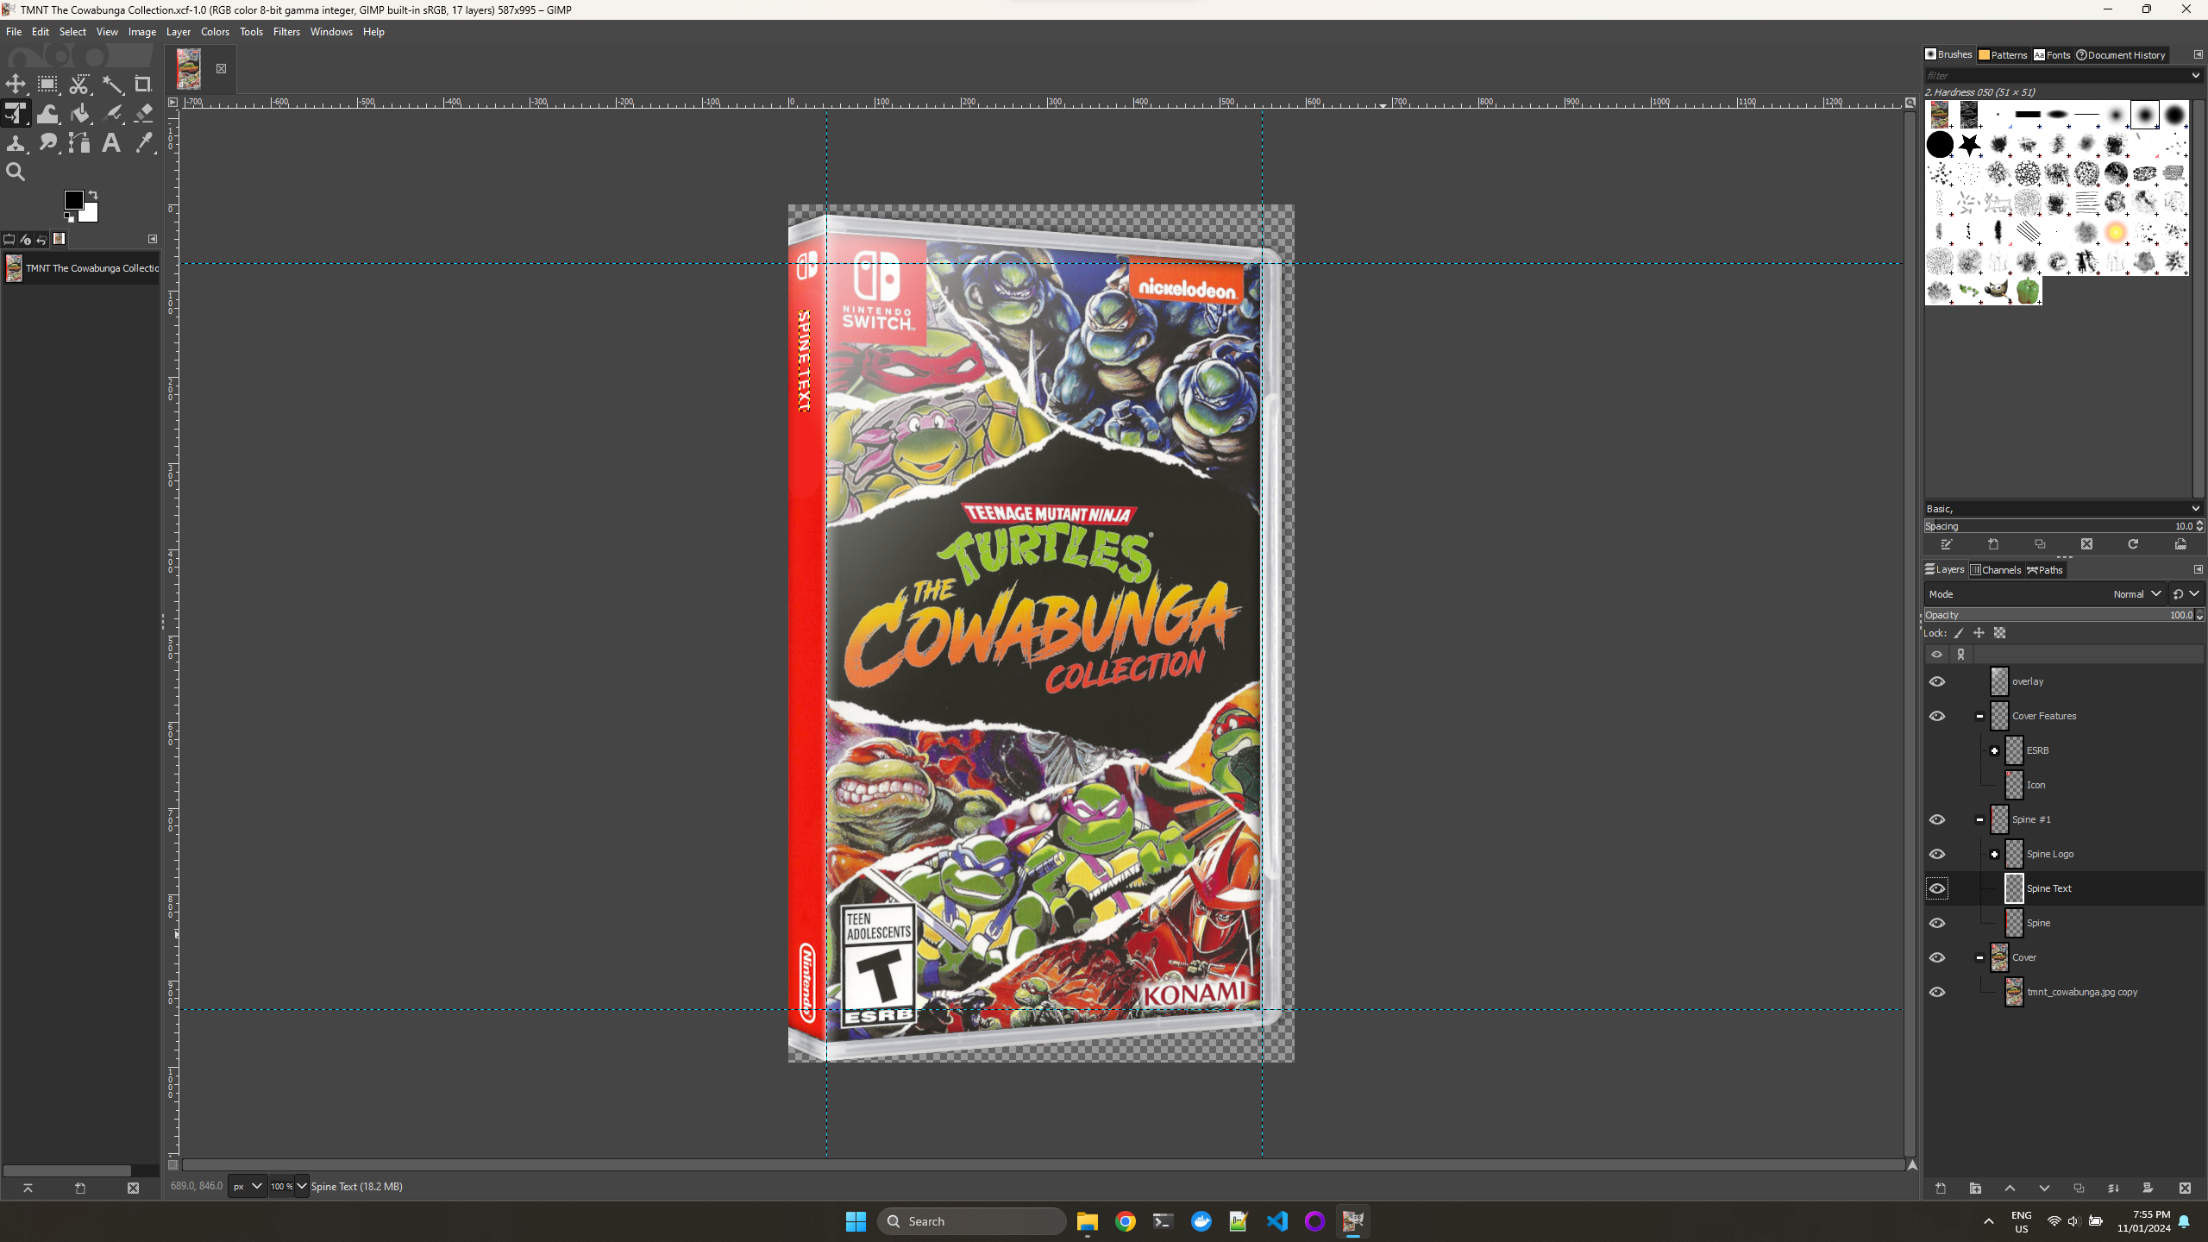Screen dimensions: 2208x1242
Task: Select the Paintbrush tool
Action: coord(112,114)
